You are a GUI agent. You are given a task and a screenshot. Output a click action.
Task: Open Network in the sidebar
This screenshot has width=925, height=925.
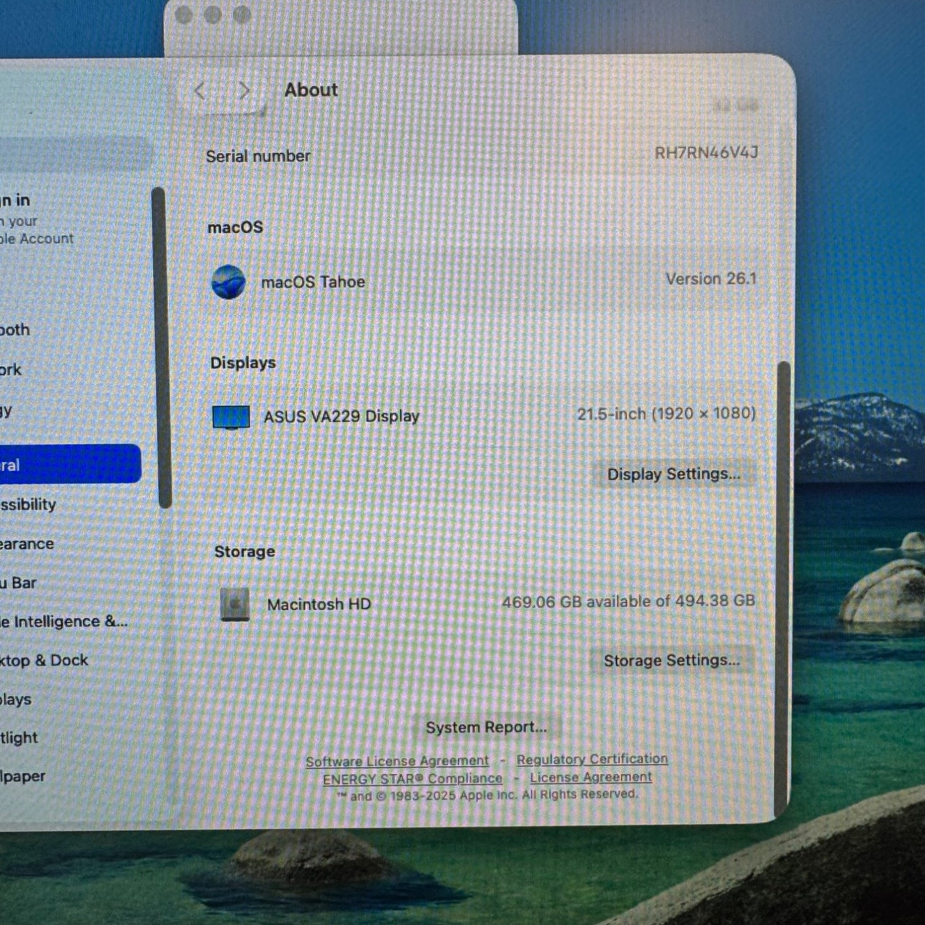[11, 370]
